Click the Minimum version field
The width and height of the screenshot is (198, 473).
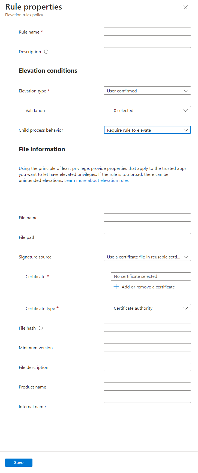(147, 347)
